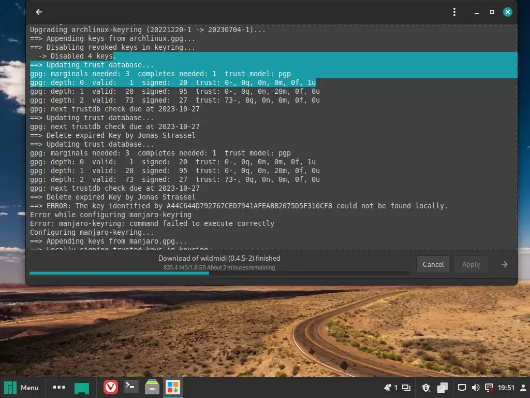Click the Apply button

pyautogui.click(x=471, y=264)
